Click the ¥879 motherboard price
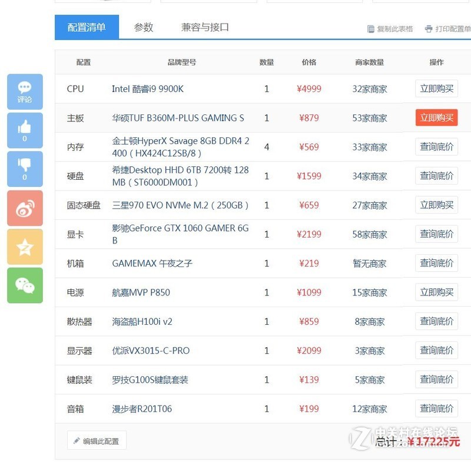 coord(309,118)
